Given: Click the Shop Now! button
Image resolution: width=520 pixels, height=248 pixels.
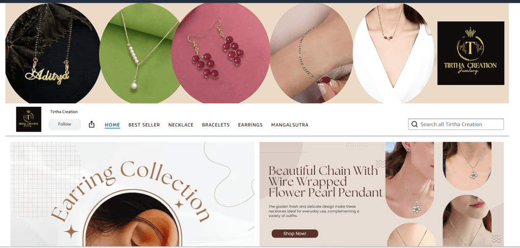Looking at the screenshot, I should [x=295, y=233].
